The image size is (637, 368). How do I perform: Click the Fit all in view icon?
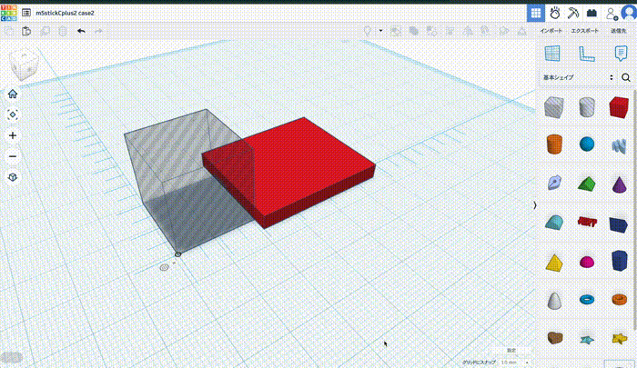click(13, 114)
